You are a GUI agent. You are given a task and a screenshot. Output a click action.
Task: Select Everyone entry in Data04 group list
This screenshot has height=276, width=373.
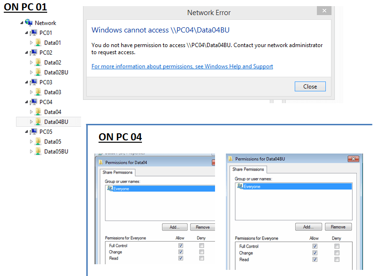[x=160, y=188]
